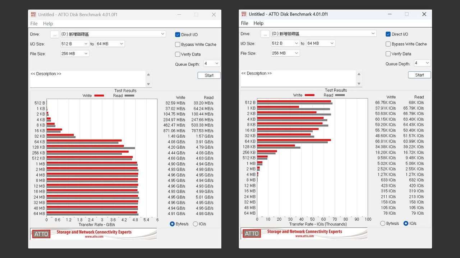460x258 pixels.
Task: Open the 512 B I/O size dropdown, left window
Action: click(x=75, y=44)
